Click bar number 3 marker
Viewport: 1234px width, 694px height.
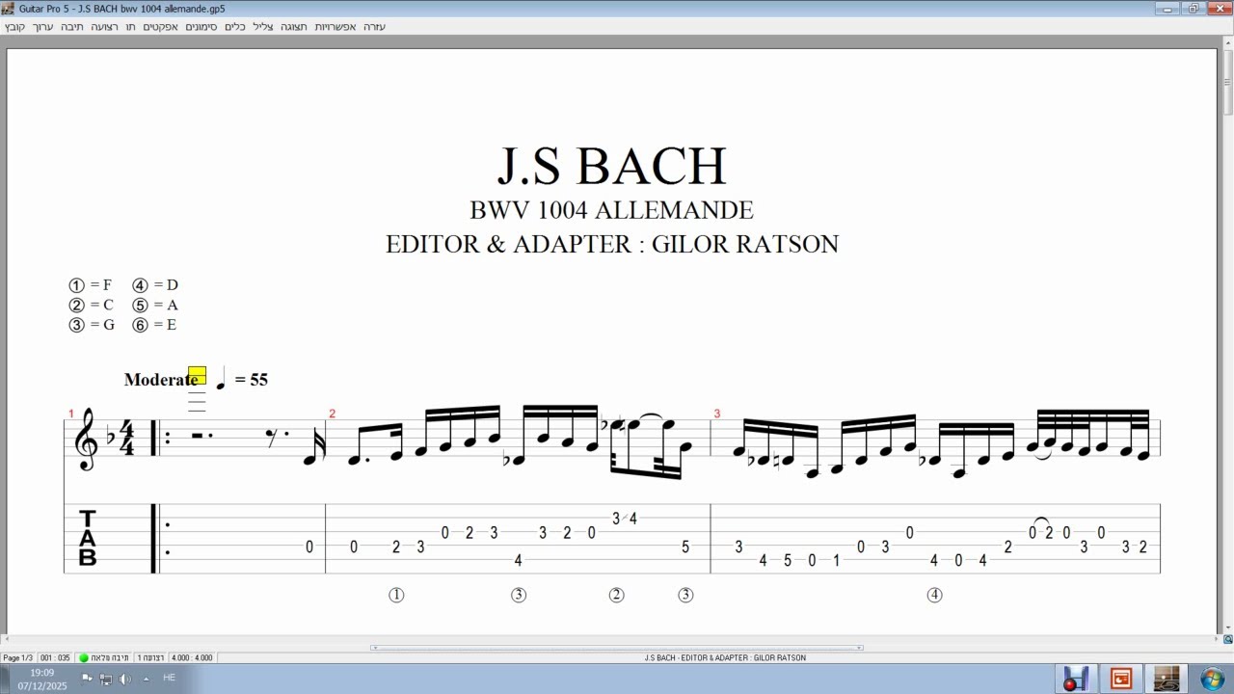[x=716, y=414]
